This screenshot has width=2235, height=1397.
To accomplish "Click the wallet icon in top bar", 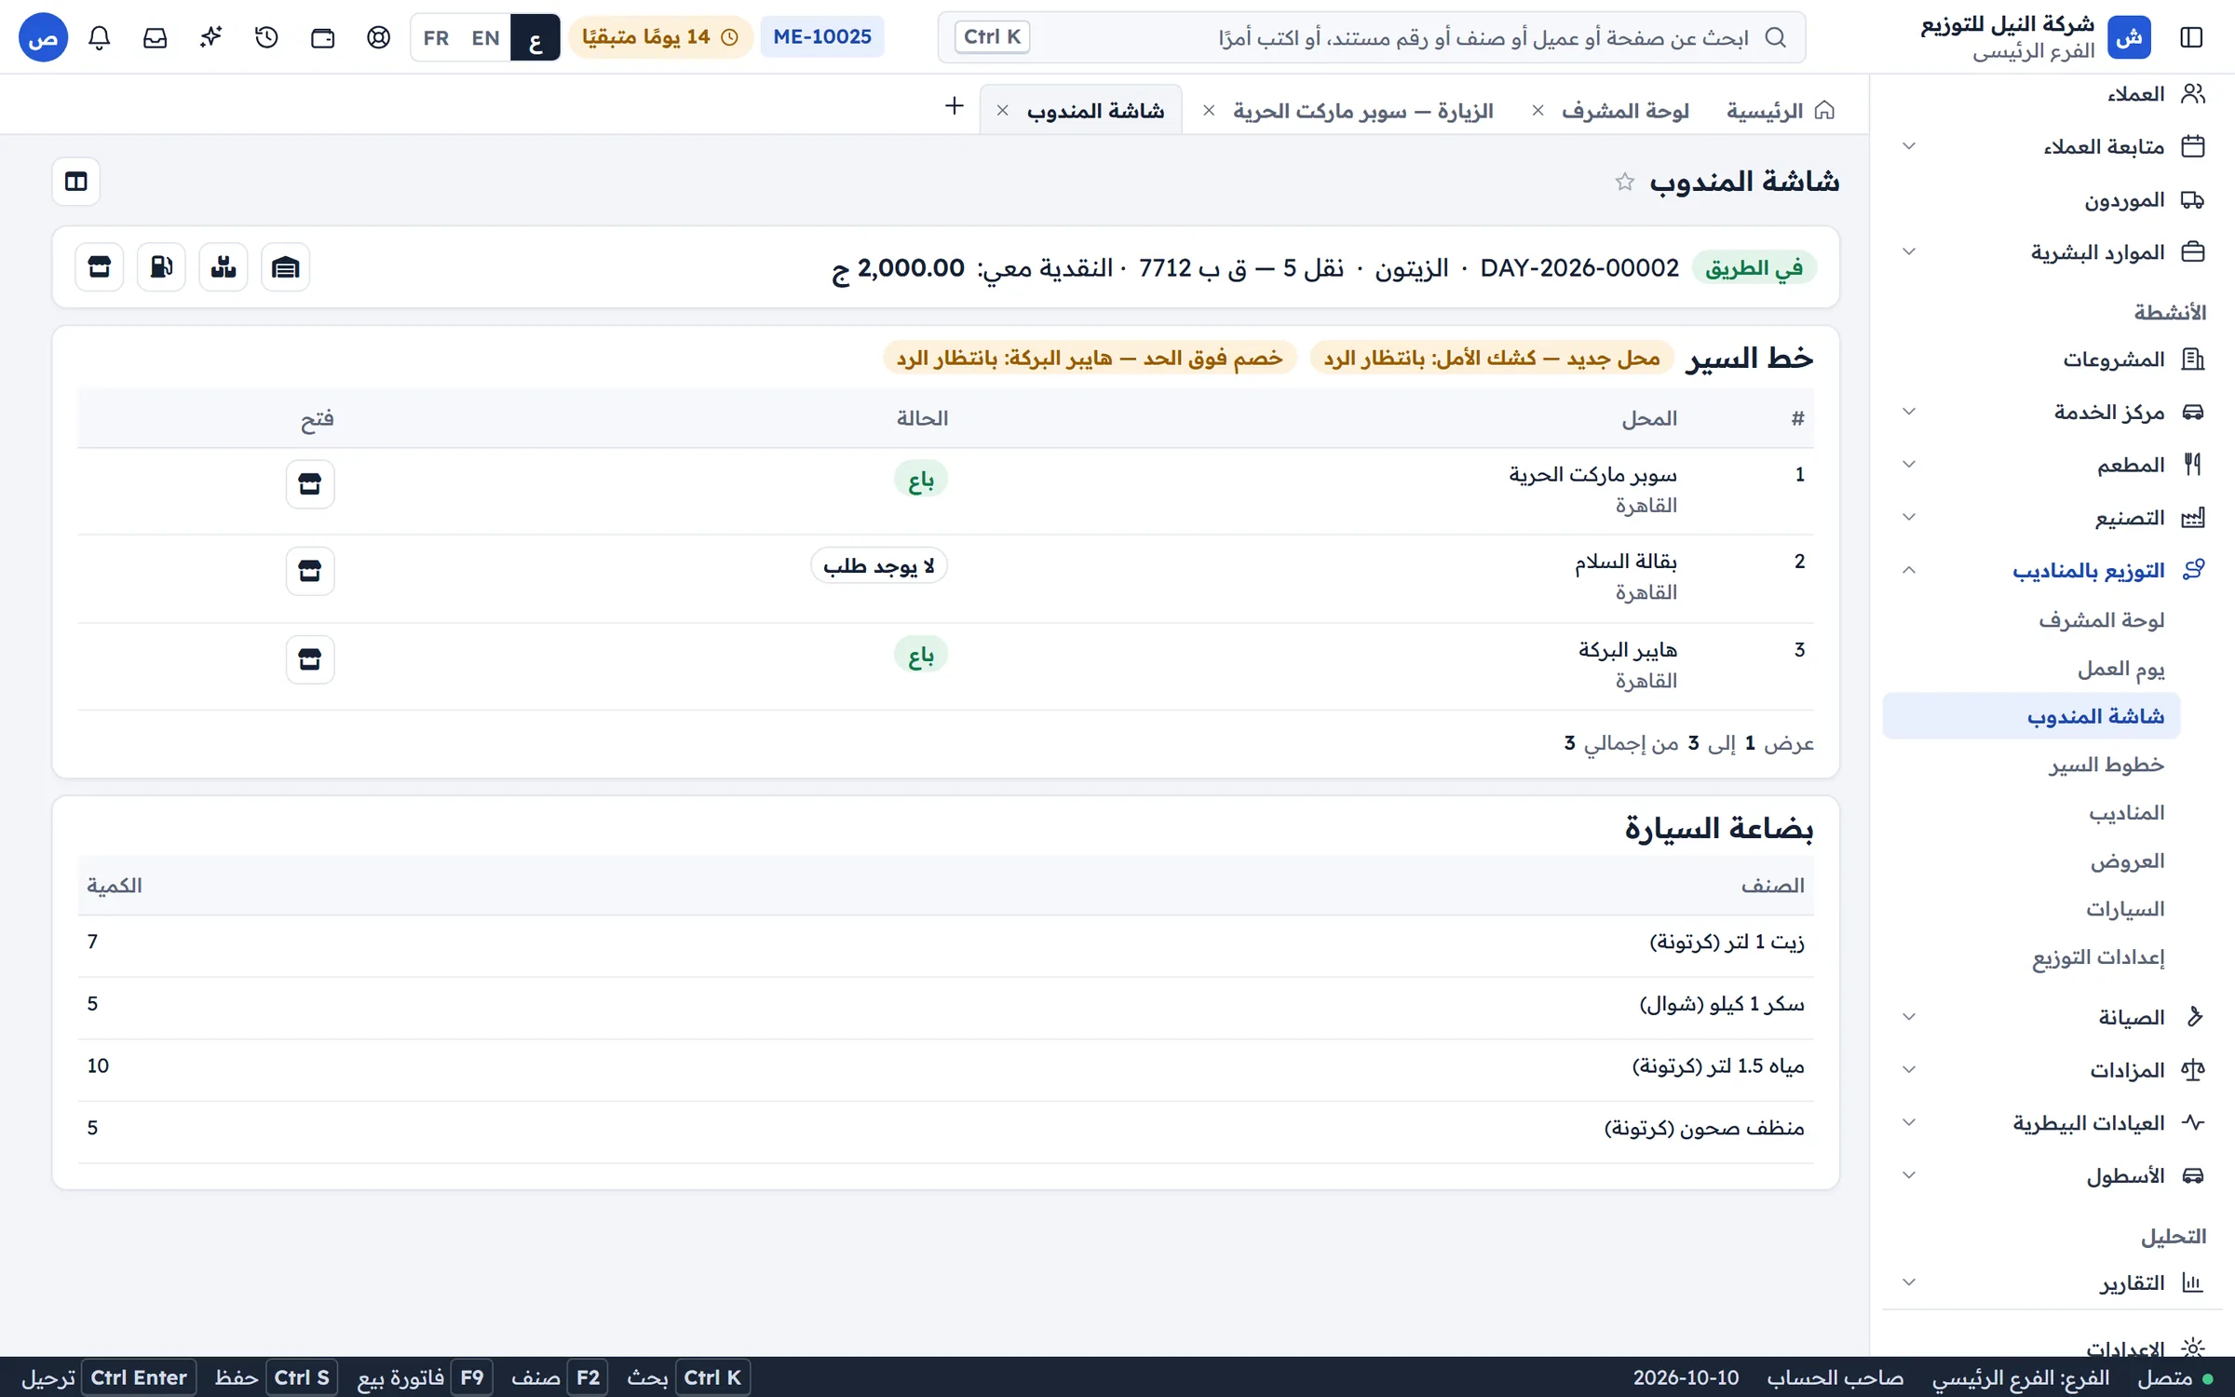I will tap(323, 37).
